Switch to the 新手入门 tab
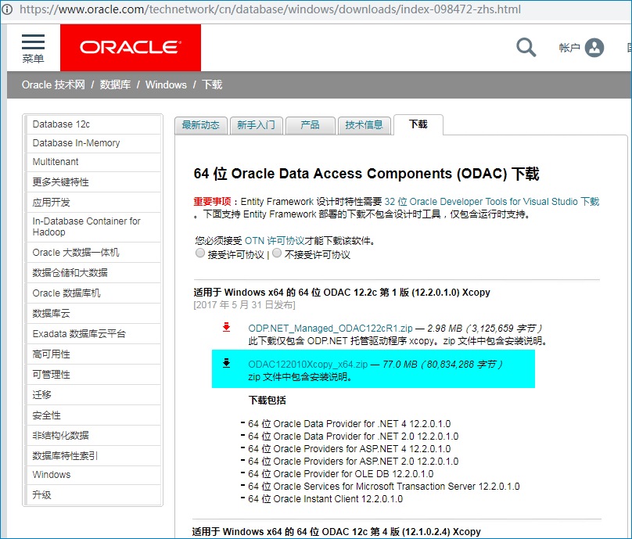 coord(256,125)
